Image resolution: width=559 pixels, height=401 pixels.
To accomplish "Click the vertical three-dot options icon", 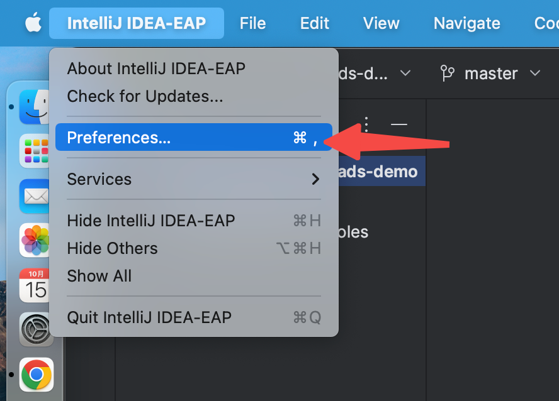I will tap(366, 124).
